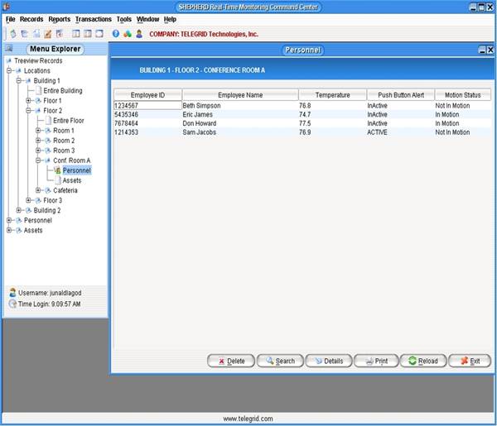Collapse the Locations tree node
This screenshot has height=426, width=497.
click(9, 70)
